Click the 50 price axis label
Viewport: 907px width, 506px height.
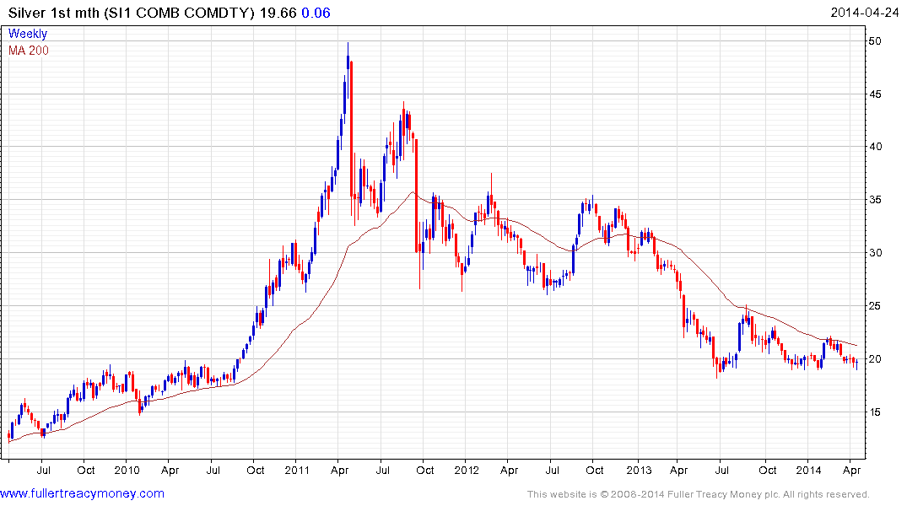[875, 41]
